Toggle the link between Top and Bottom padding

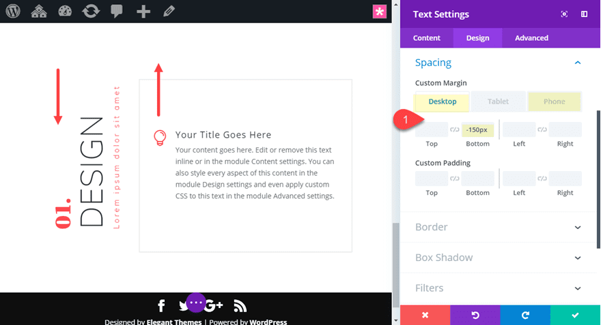[454, 179]
